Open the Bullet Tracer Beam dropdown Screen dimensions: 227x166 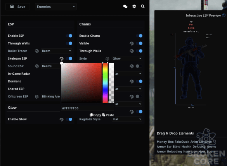(x=57, y=51)
